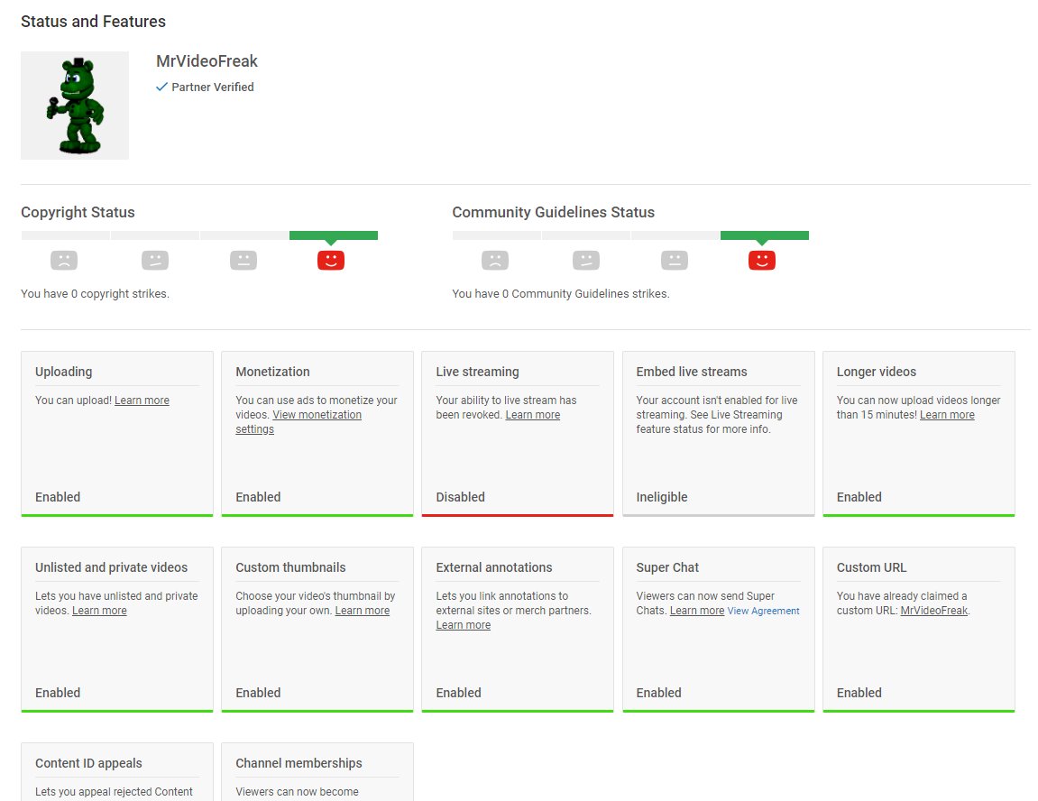Click the Partner Verified checkmark icon

pos(161,87)
